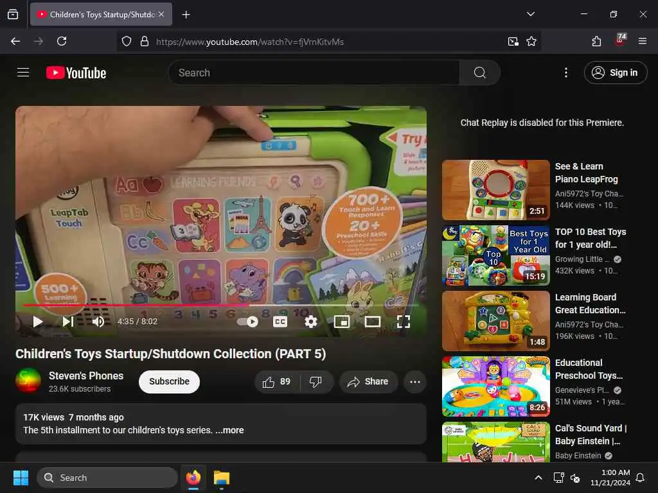The height and width of the screenshot is (493, 658).
Task: Open Firefox from taskbar
Action: pyautogui.click(x=193, y=478)
